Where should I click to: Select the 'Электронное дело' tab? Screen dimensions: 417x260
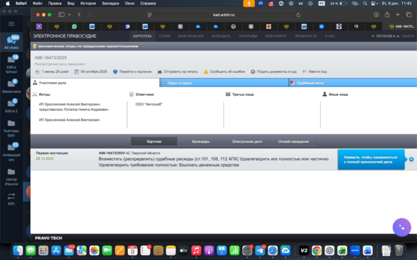pyautogui.click(x=247, y=141)
